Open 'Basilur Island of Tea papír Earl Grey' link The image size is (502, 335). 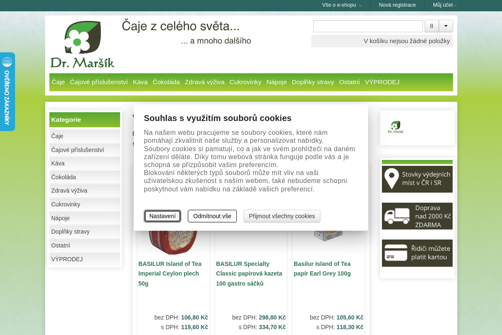pyautogui.click(x=322, y=269)
